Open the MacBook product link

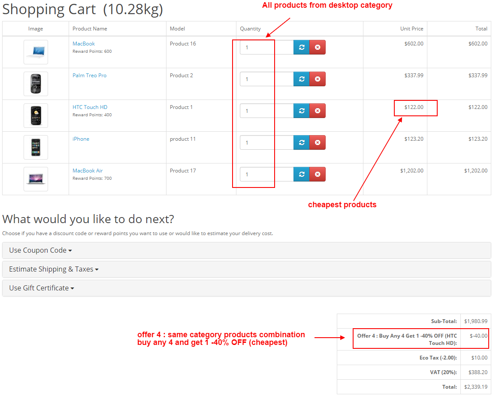84,44
